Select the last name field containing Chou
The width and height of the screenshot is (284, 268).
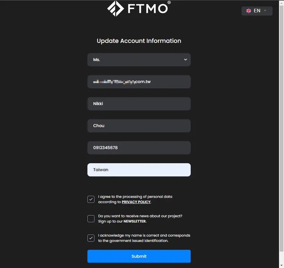(139, 126)
